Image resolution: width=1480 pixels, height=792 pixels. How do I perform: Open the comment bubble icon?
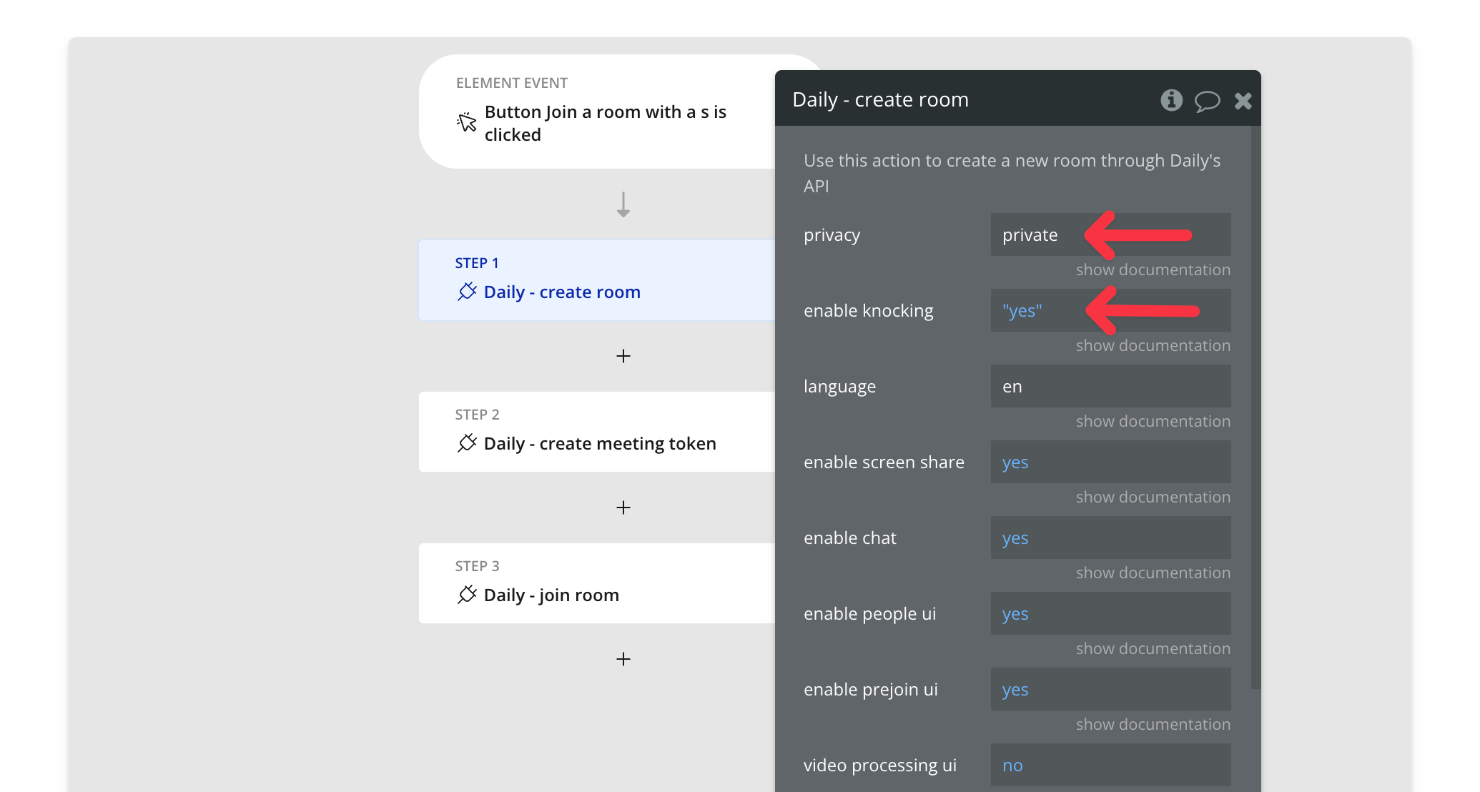(1207, 101)
